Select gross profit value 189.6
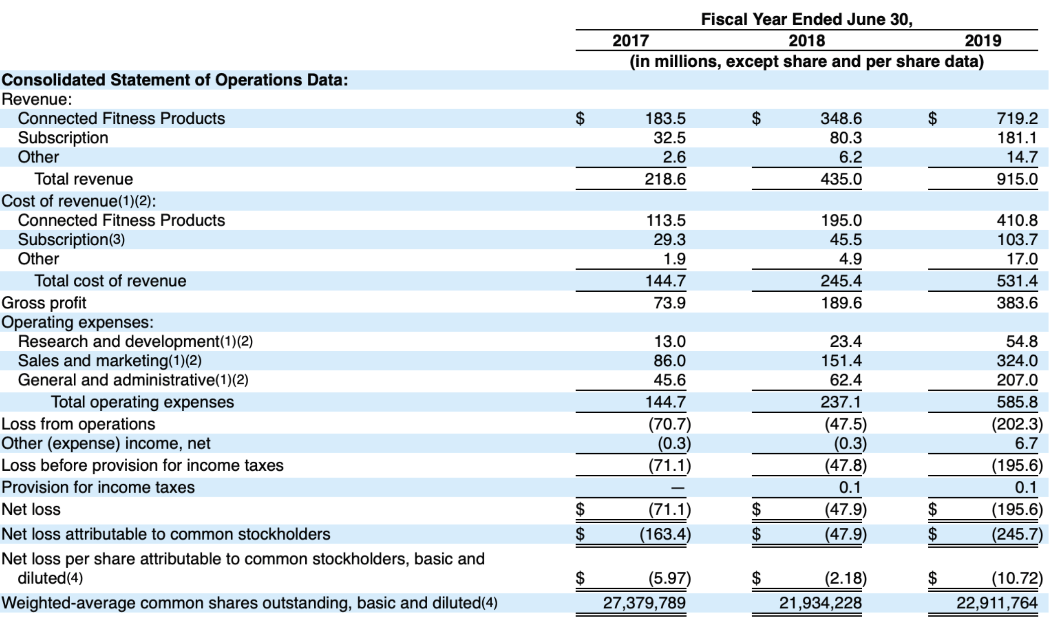 [841, 303]
